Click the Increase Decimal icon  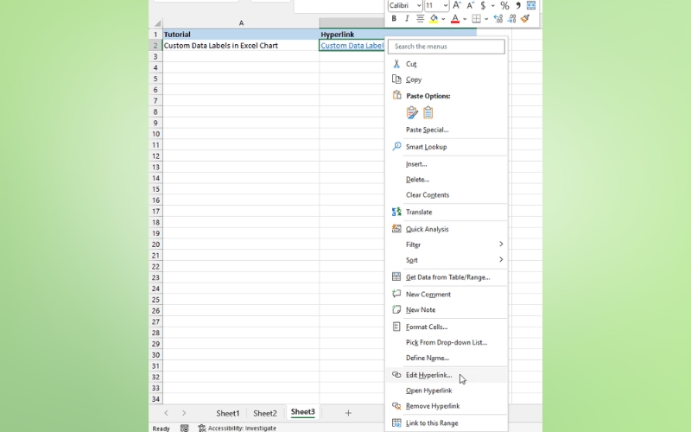pos(498,19)
